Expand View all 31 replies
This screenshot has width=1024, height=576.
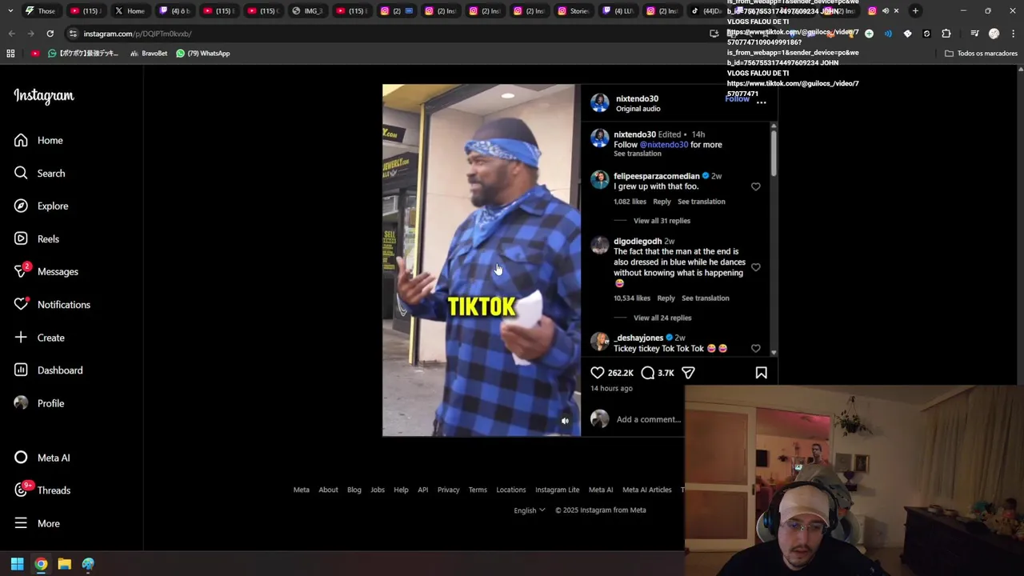point(662,221)
